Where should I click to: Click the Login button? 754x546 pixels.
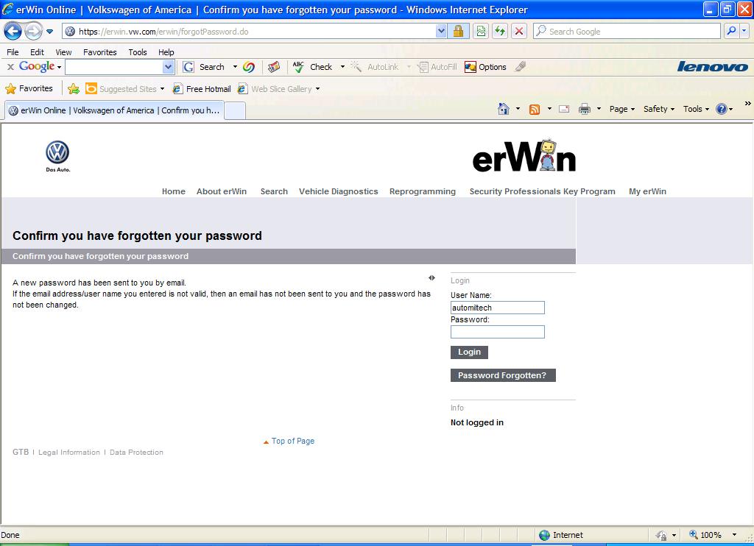click(469, 352)
